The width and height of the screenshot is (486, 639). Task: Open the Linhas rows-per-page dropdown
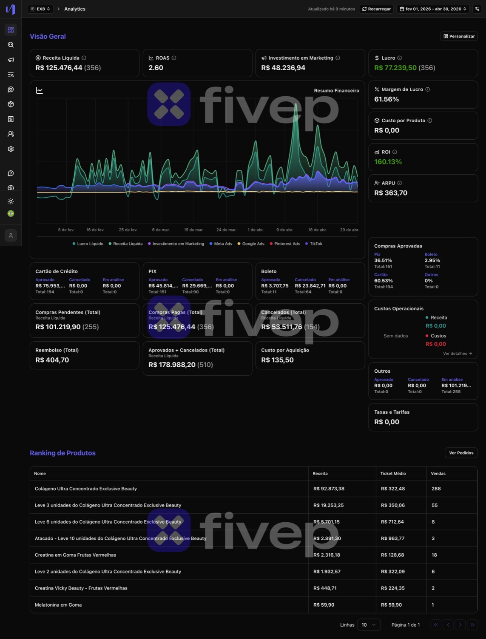369,625
